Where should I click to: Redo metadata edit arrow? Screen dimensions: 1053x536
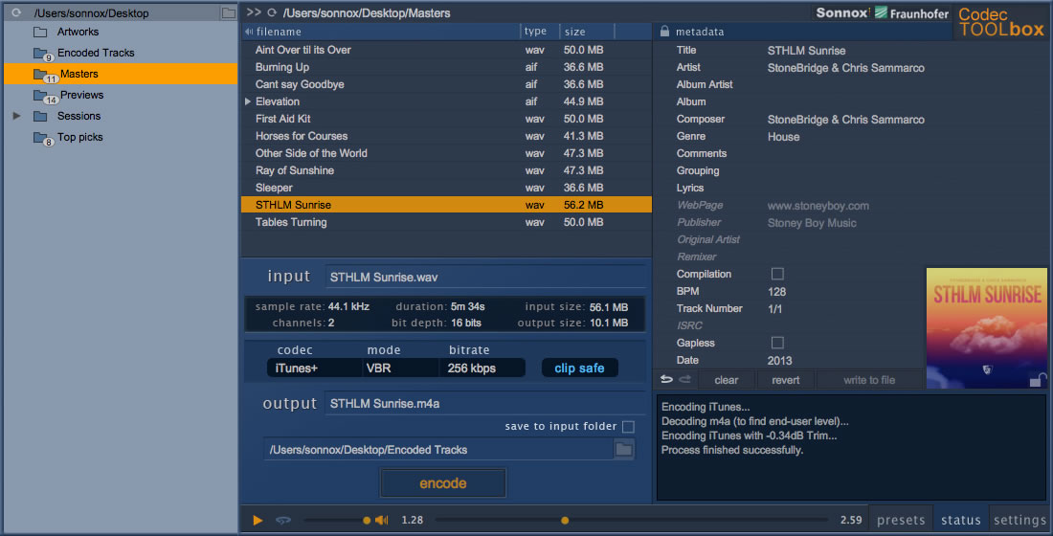[x=684, y=379]
